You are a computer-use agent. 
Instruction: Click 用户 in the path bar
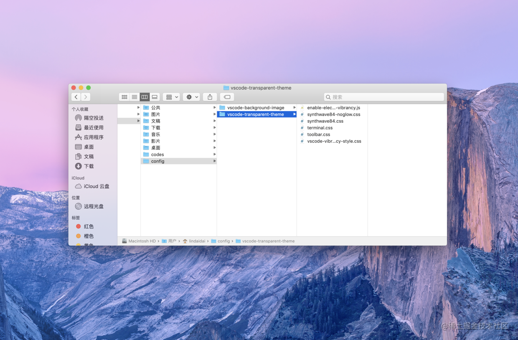[x=169, y=241]
